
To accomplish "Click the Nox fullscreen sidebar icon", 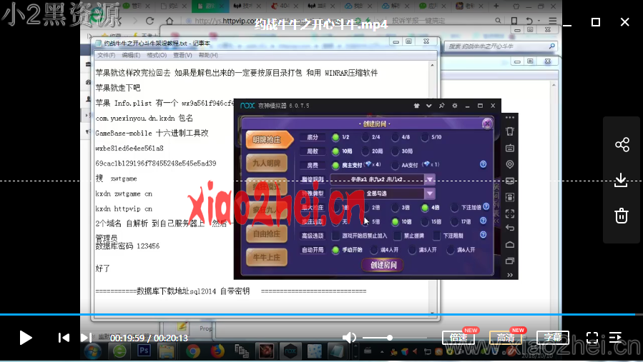I will [x=510, y=213].
